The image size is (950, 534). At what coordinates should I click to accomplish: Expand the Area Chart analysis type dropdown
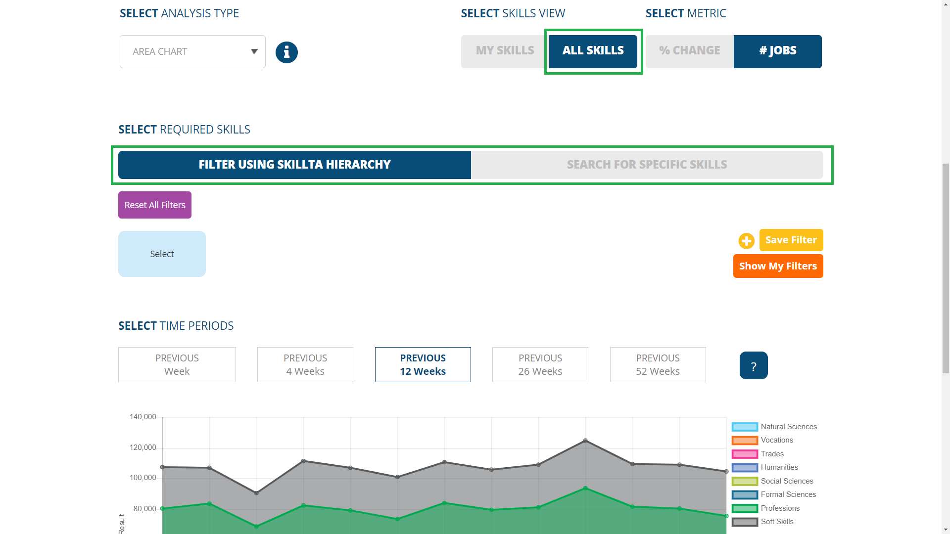(x=192, y=51)
